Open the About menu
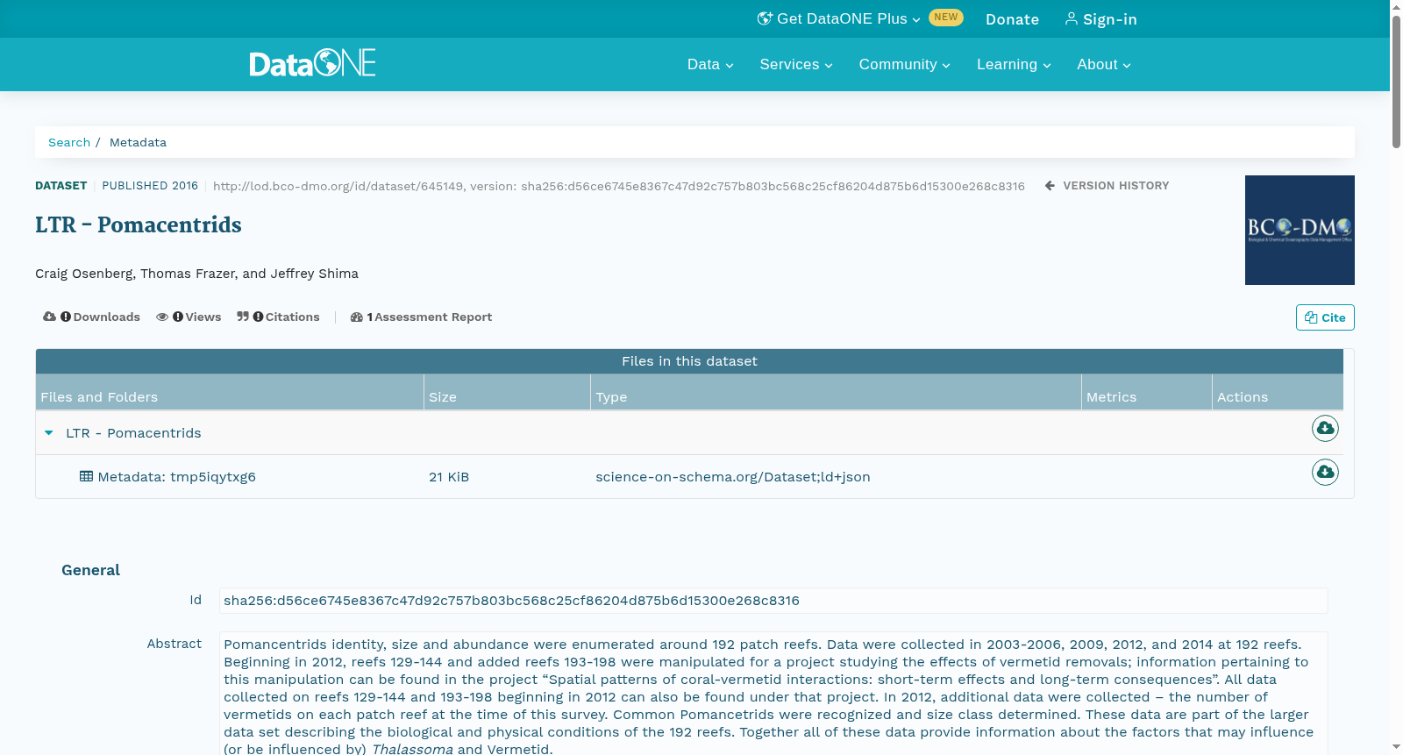 tap(1104, 64)
